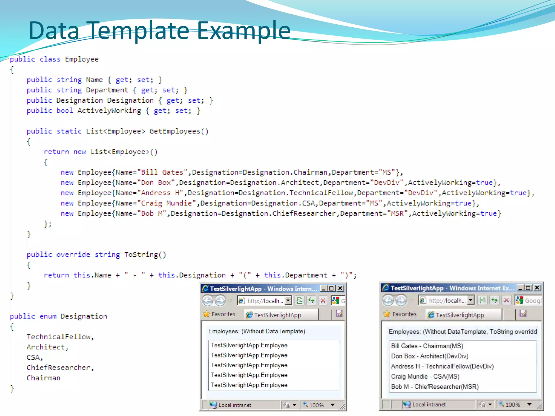Screen dimensions: 555x416
Task: Expand the 100% zoom dropdown in left browser
Action: [333, 405]
